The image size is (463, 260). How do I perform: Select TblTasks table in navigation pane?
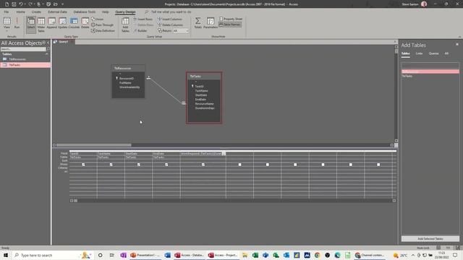click(x=25, y=65)
